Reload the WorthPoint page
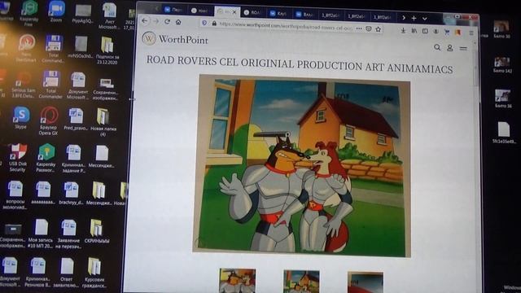 [167, 22]
